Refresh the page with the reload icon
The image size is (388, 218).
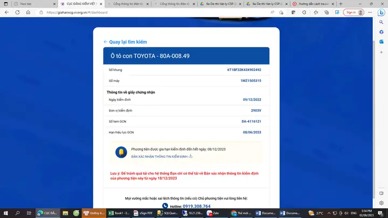tap(16, 12)
